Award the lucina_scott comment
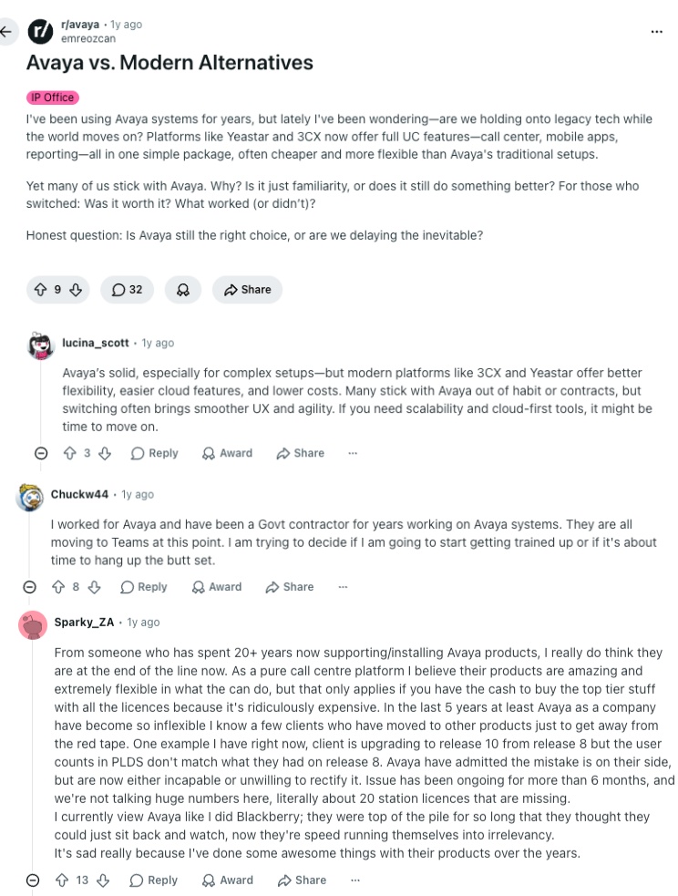Image resolution: width=678 pixels, height=896 pixels. (227, 453)
